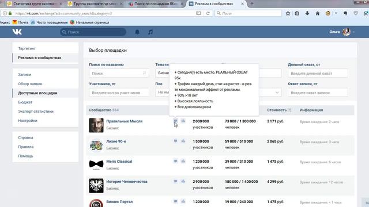Click the VK header search box

[x=93, y=32]
